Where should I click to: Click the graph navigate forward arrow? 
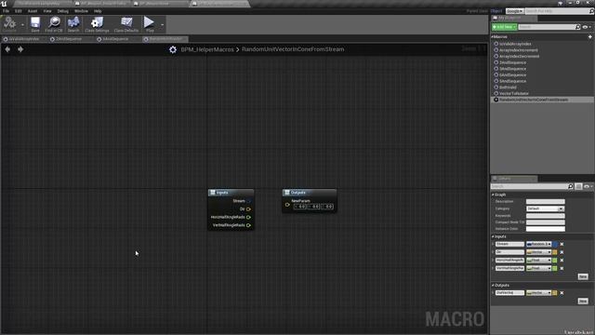[x=20, y=49]
